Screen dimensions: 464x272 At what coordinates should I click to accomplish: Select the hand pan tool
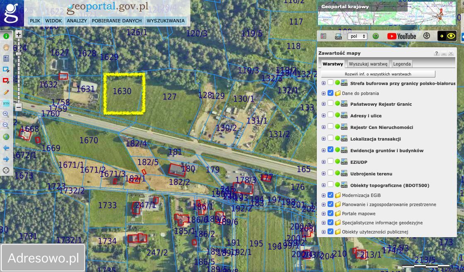point(6,47)
